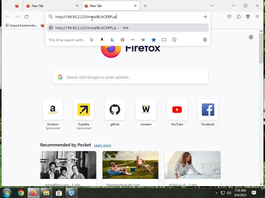The width and height of the screenshot is (265, 198).
Task: Search this time with Bing icon
Action: click(x=112, y=40)
